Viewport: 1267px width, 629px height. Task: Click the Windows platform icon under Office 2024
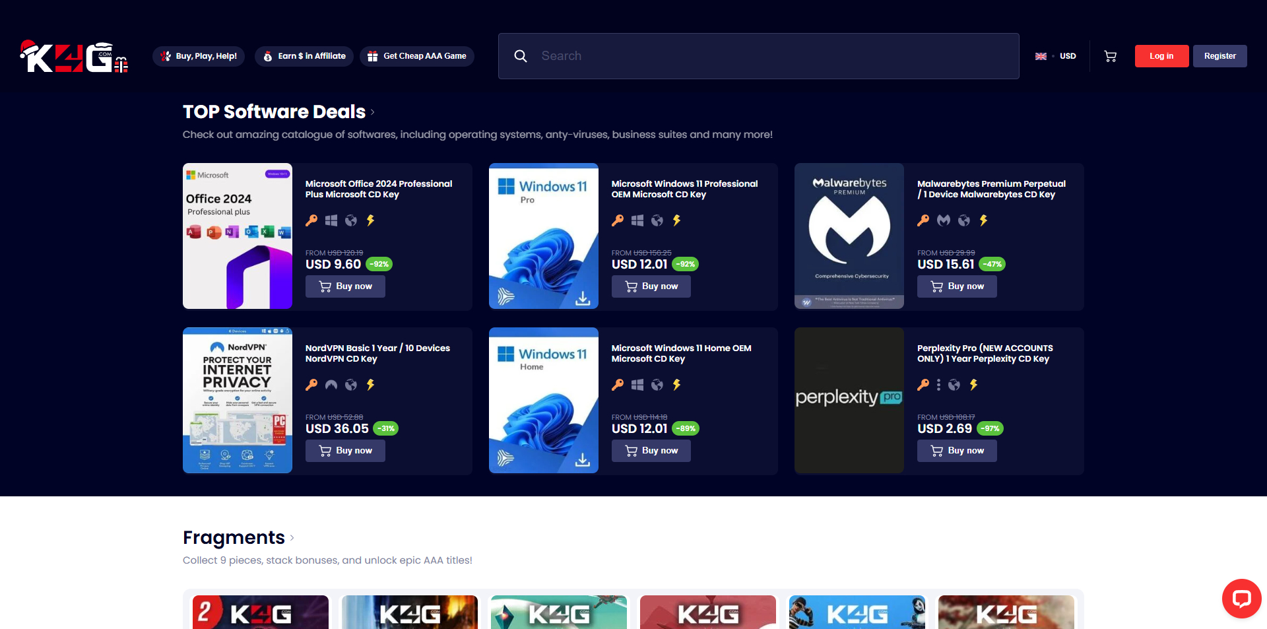(x=331, y=220)
